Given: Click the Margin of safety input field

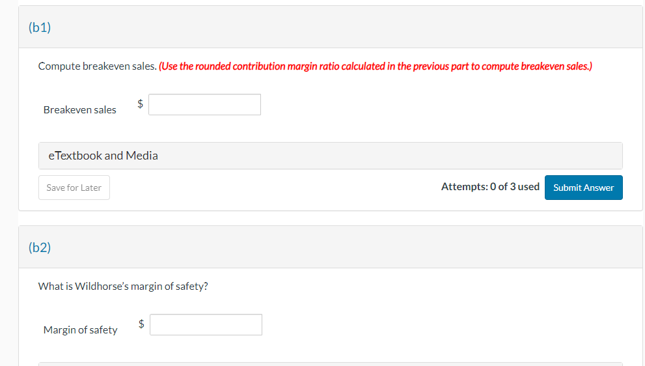Looking at the screenshot, I should 206,325.
